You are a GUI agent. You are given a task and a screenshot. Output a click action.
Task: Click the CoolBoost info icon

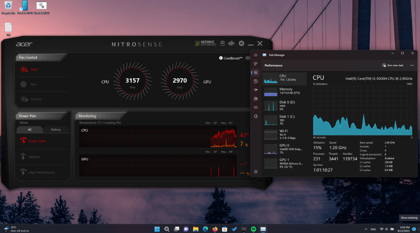[221, 58]
